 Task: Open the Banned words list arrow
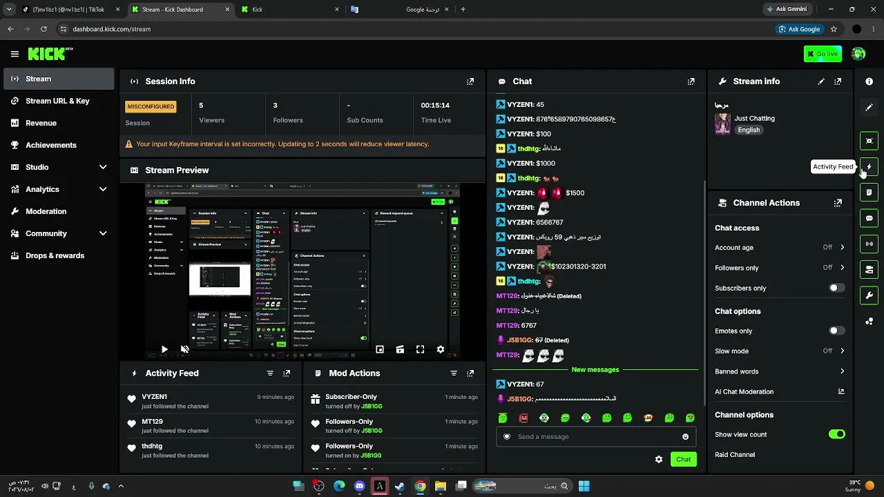(x=842, y=371)
